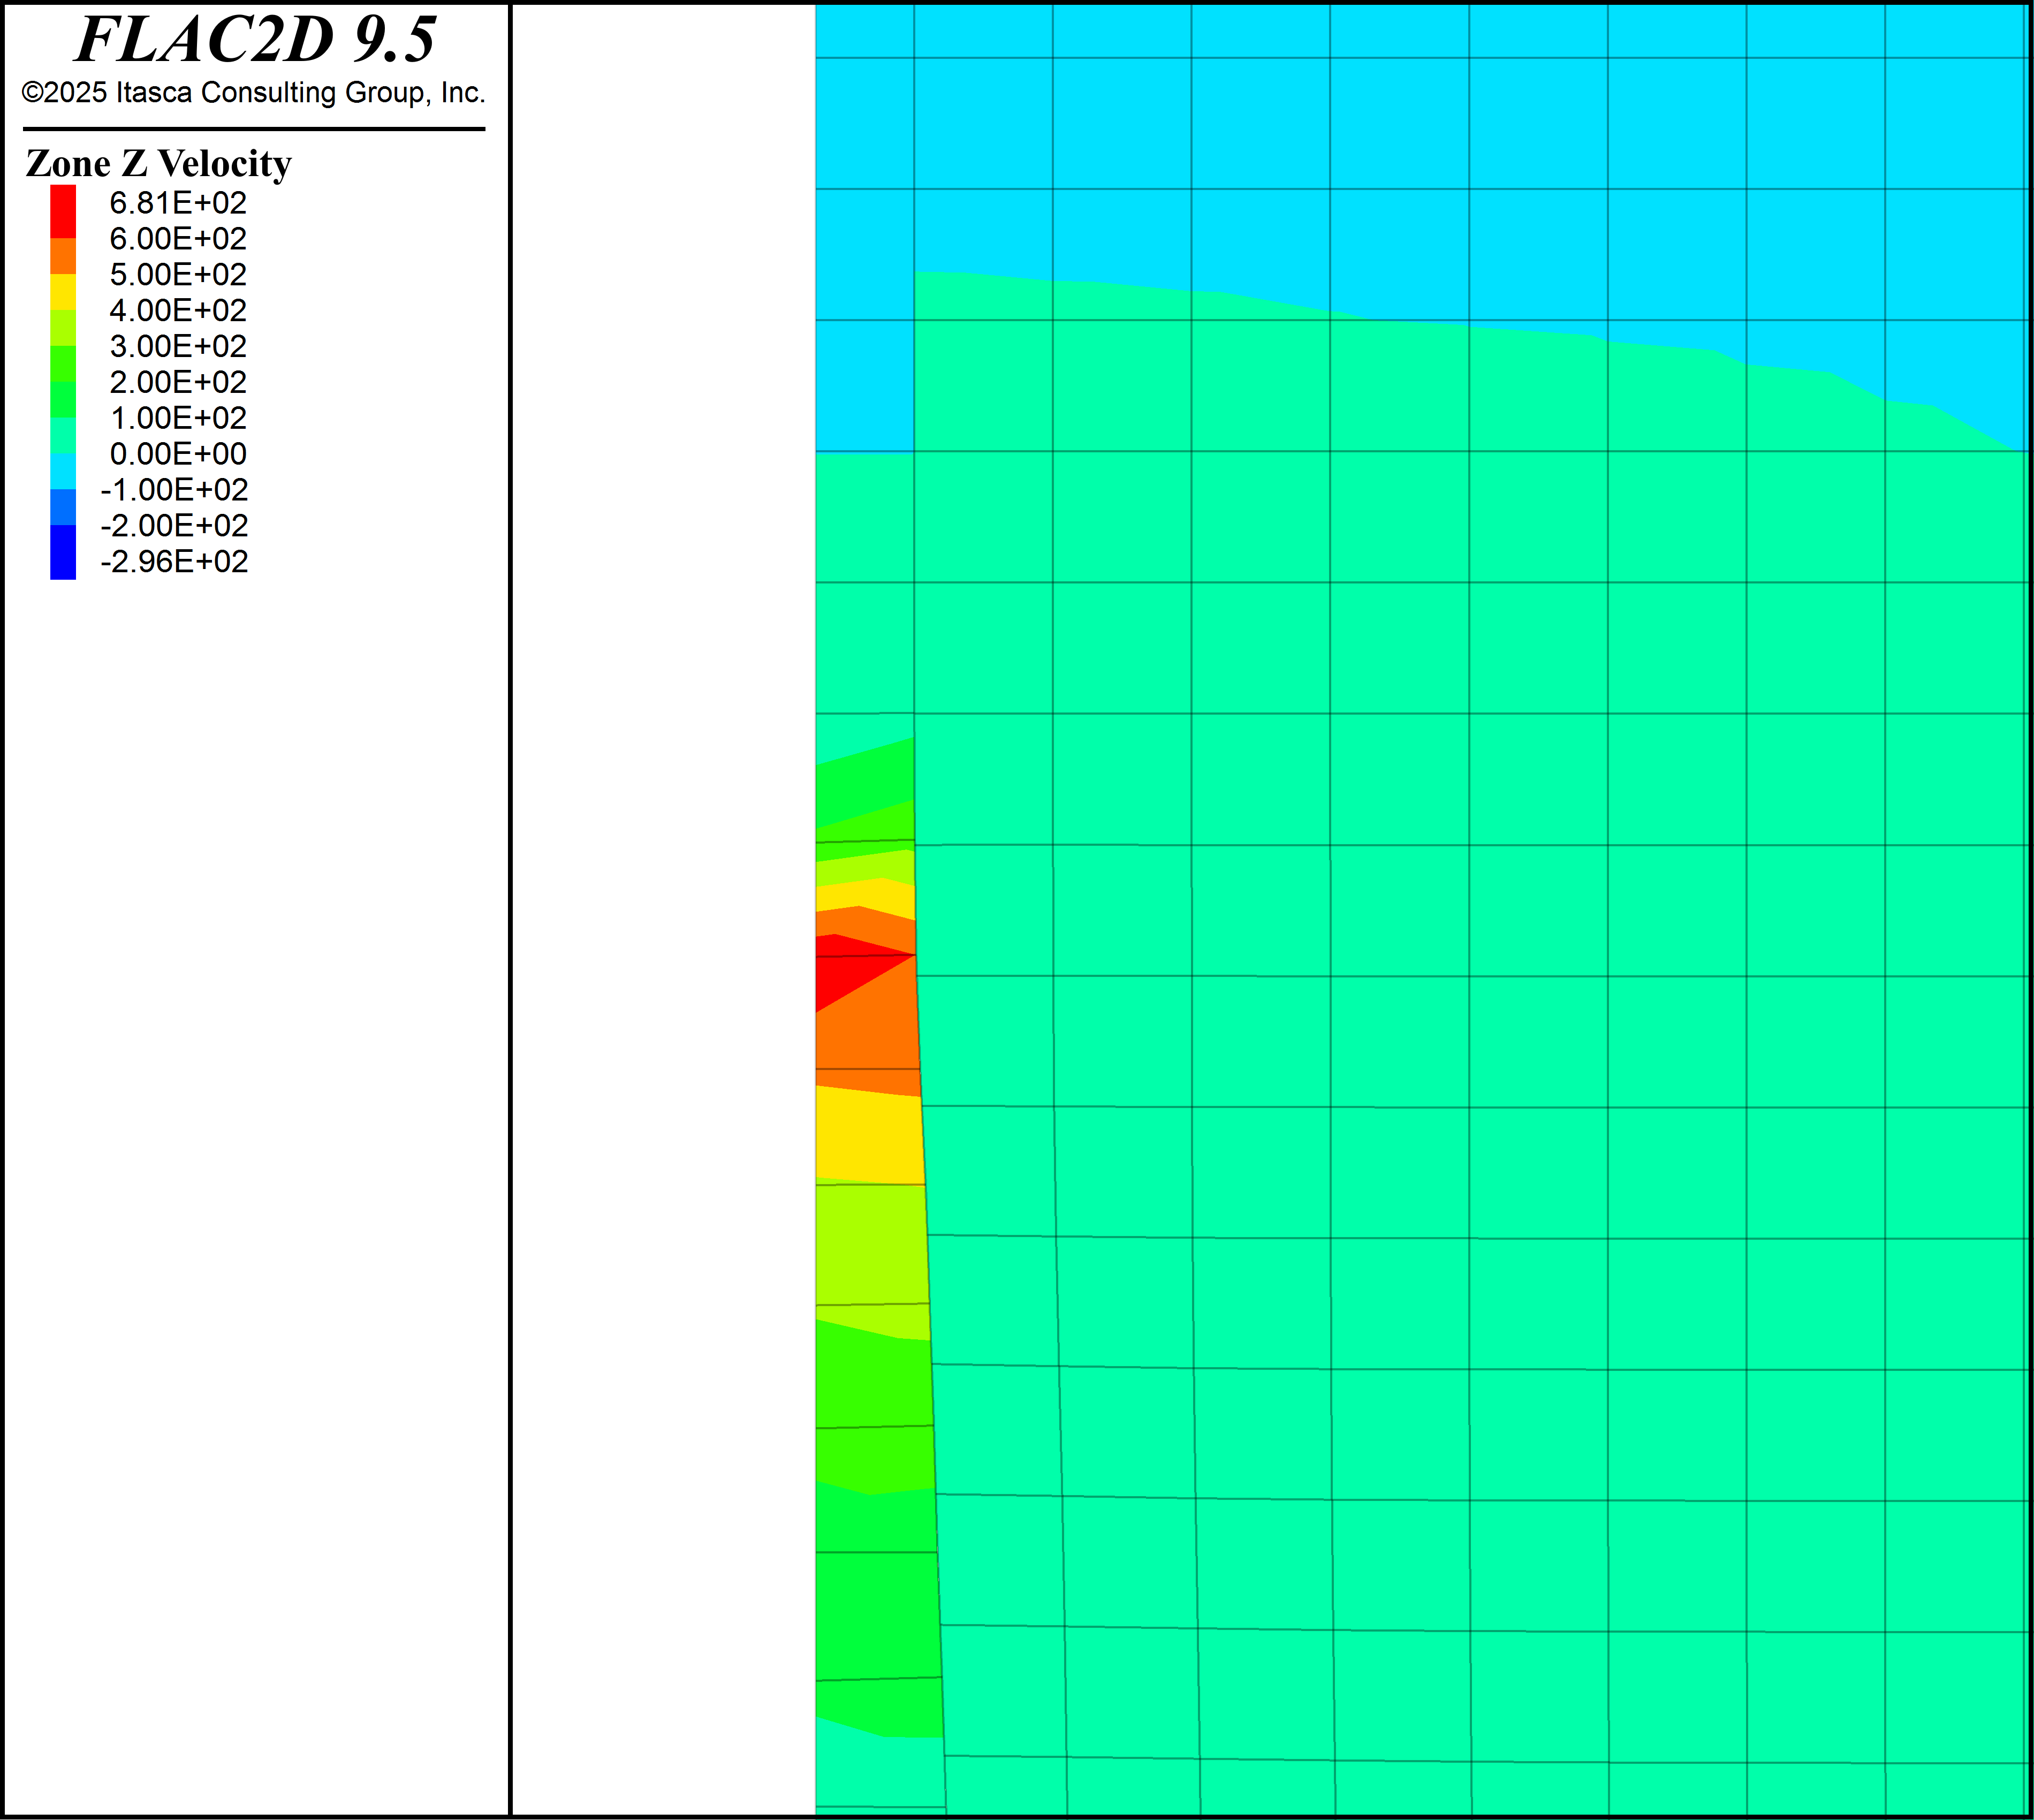Click the yellow-green 4.00E+02 legend swatch

coord(63,328)
